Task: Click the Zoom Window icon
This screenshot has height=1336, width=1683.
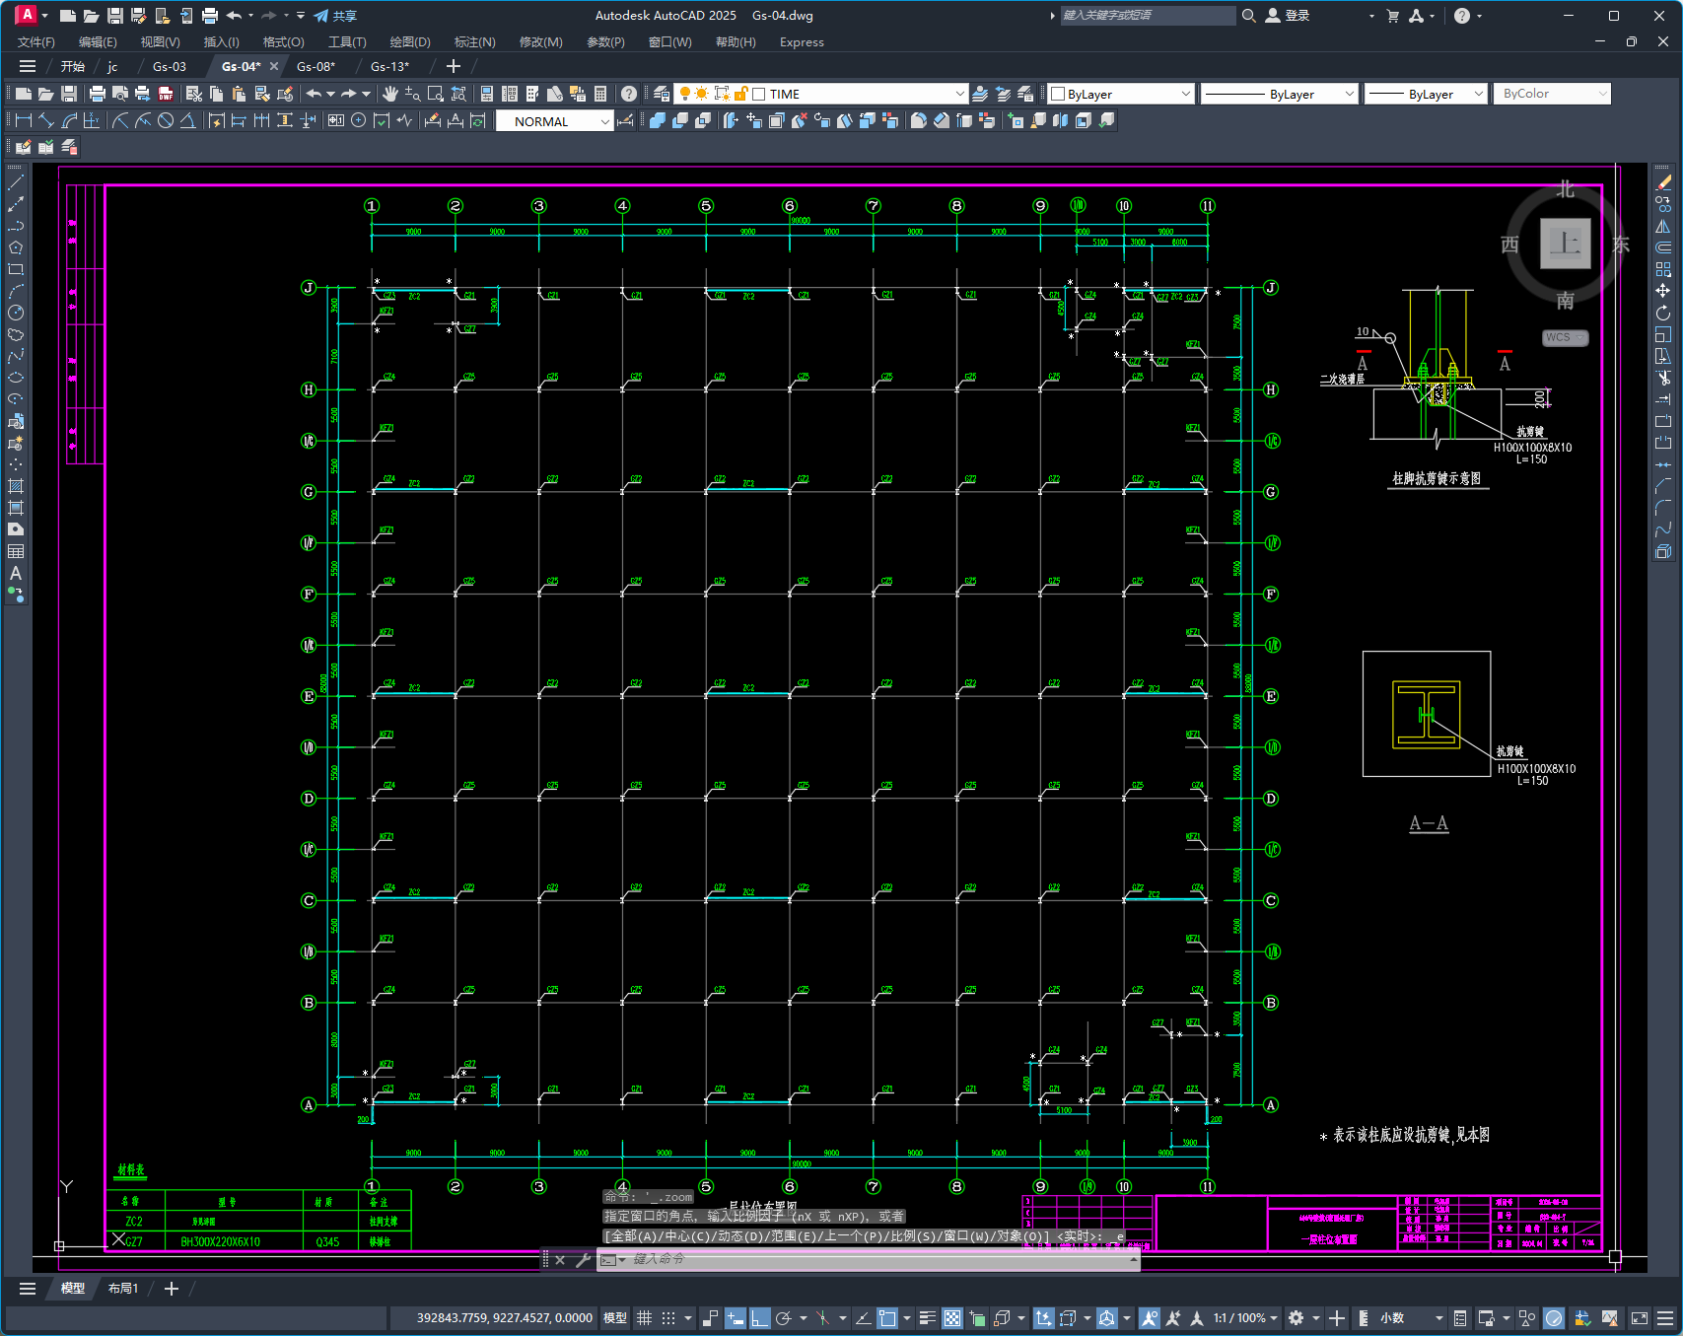Action: click(436, 94)
